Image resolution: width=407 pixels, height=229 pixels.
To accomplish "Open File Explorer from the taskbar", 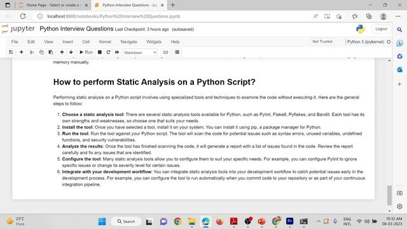I will point(192,221).
